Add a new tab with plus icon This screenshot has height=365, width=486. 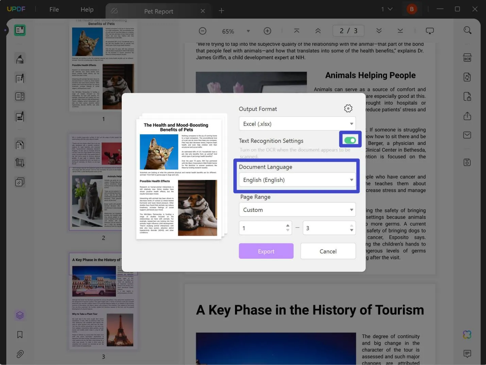221,11
